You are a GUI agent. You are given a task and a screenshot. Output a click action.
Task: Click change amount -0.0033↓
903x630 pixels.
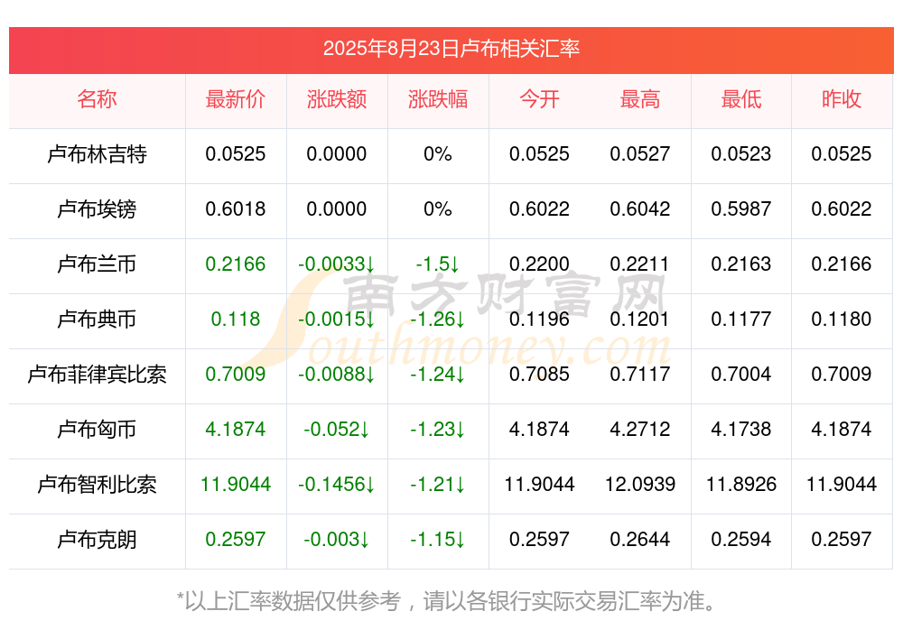tap(337, 264)
